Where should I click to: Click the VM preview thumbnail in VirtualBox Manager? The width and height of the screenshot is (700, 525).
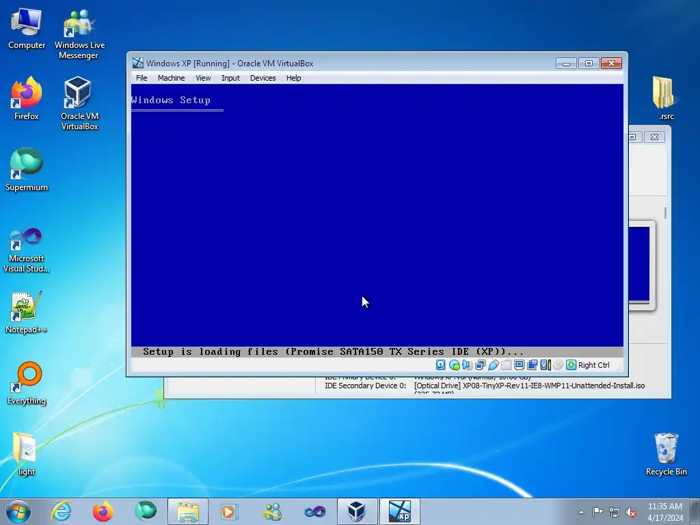(x=639, y=265)
